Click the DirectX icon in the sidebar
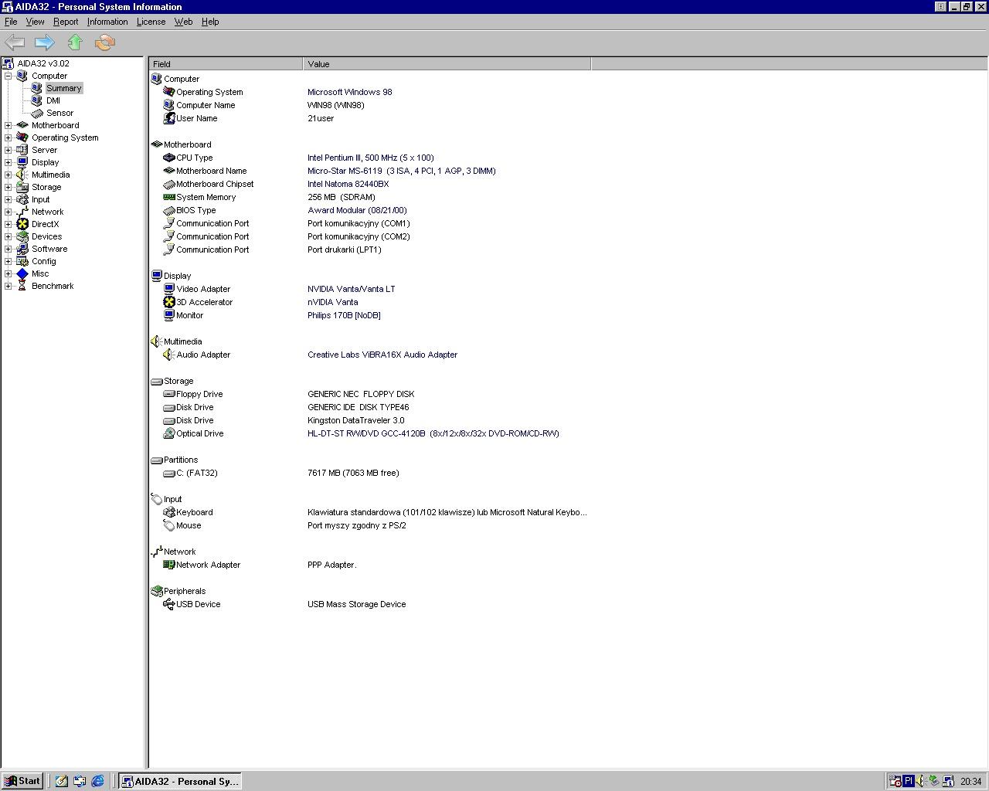 point(22,224)
